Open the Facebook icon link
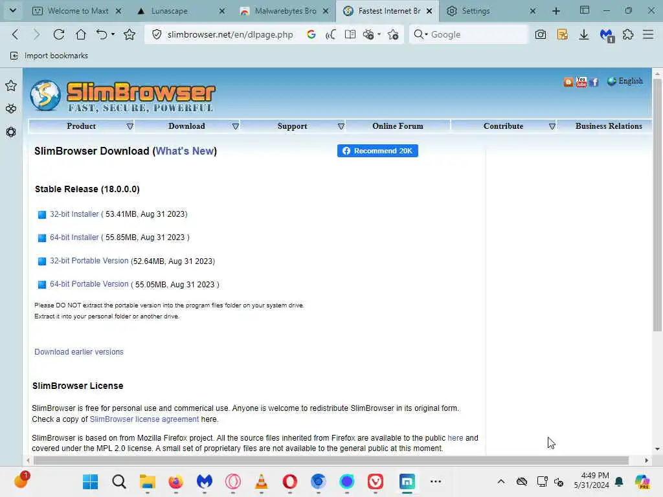The image size is (663, 497). coord(594,82)
